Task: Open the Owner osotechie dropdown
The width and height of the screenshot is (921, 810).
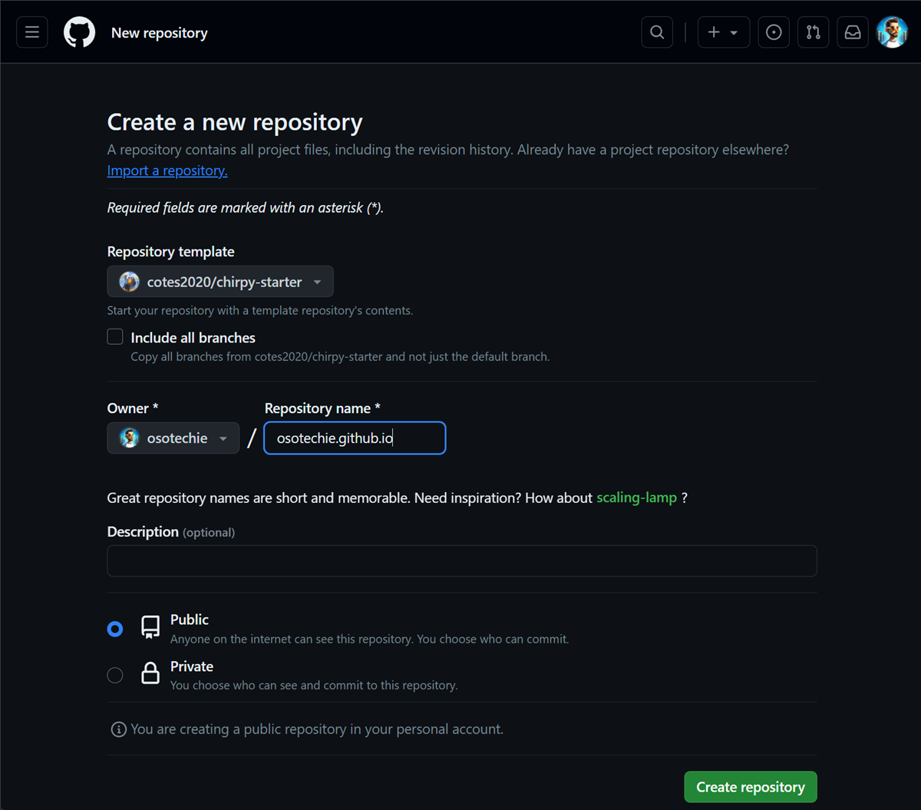Action: 173,438
